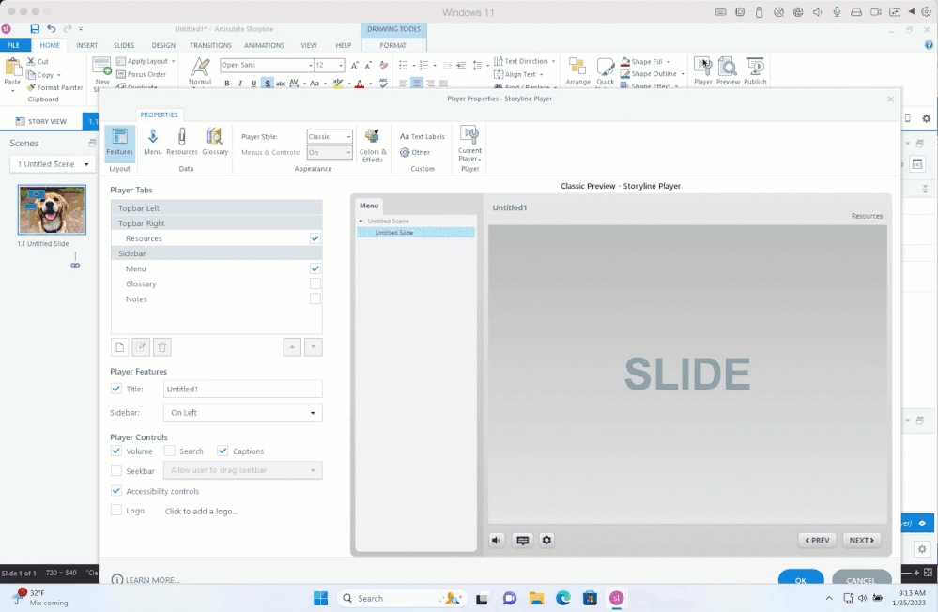The width and height of the screenshot is (938, 612).
Task: Click the NEXT button in player preview
Action: point(861,540)
